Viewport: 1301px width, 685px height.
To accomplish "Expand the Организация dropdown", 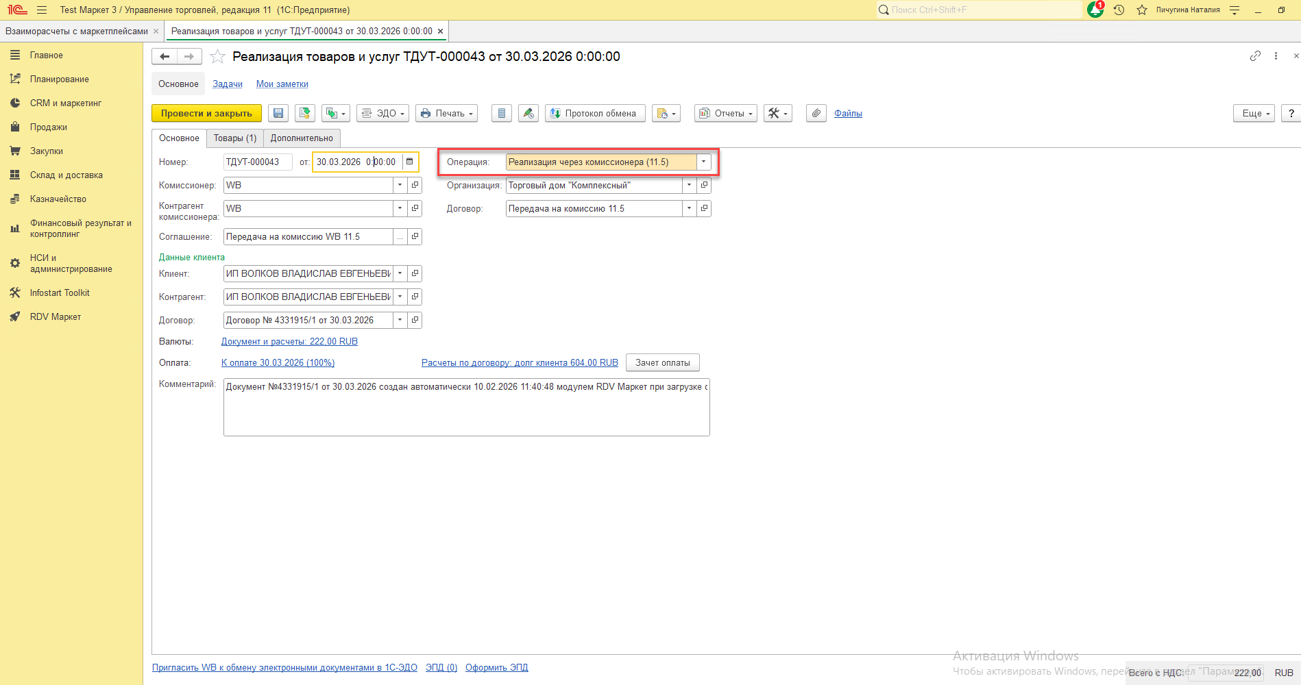I will [x=690, y=186].
